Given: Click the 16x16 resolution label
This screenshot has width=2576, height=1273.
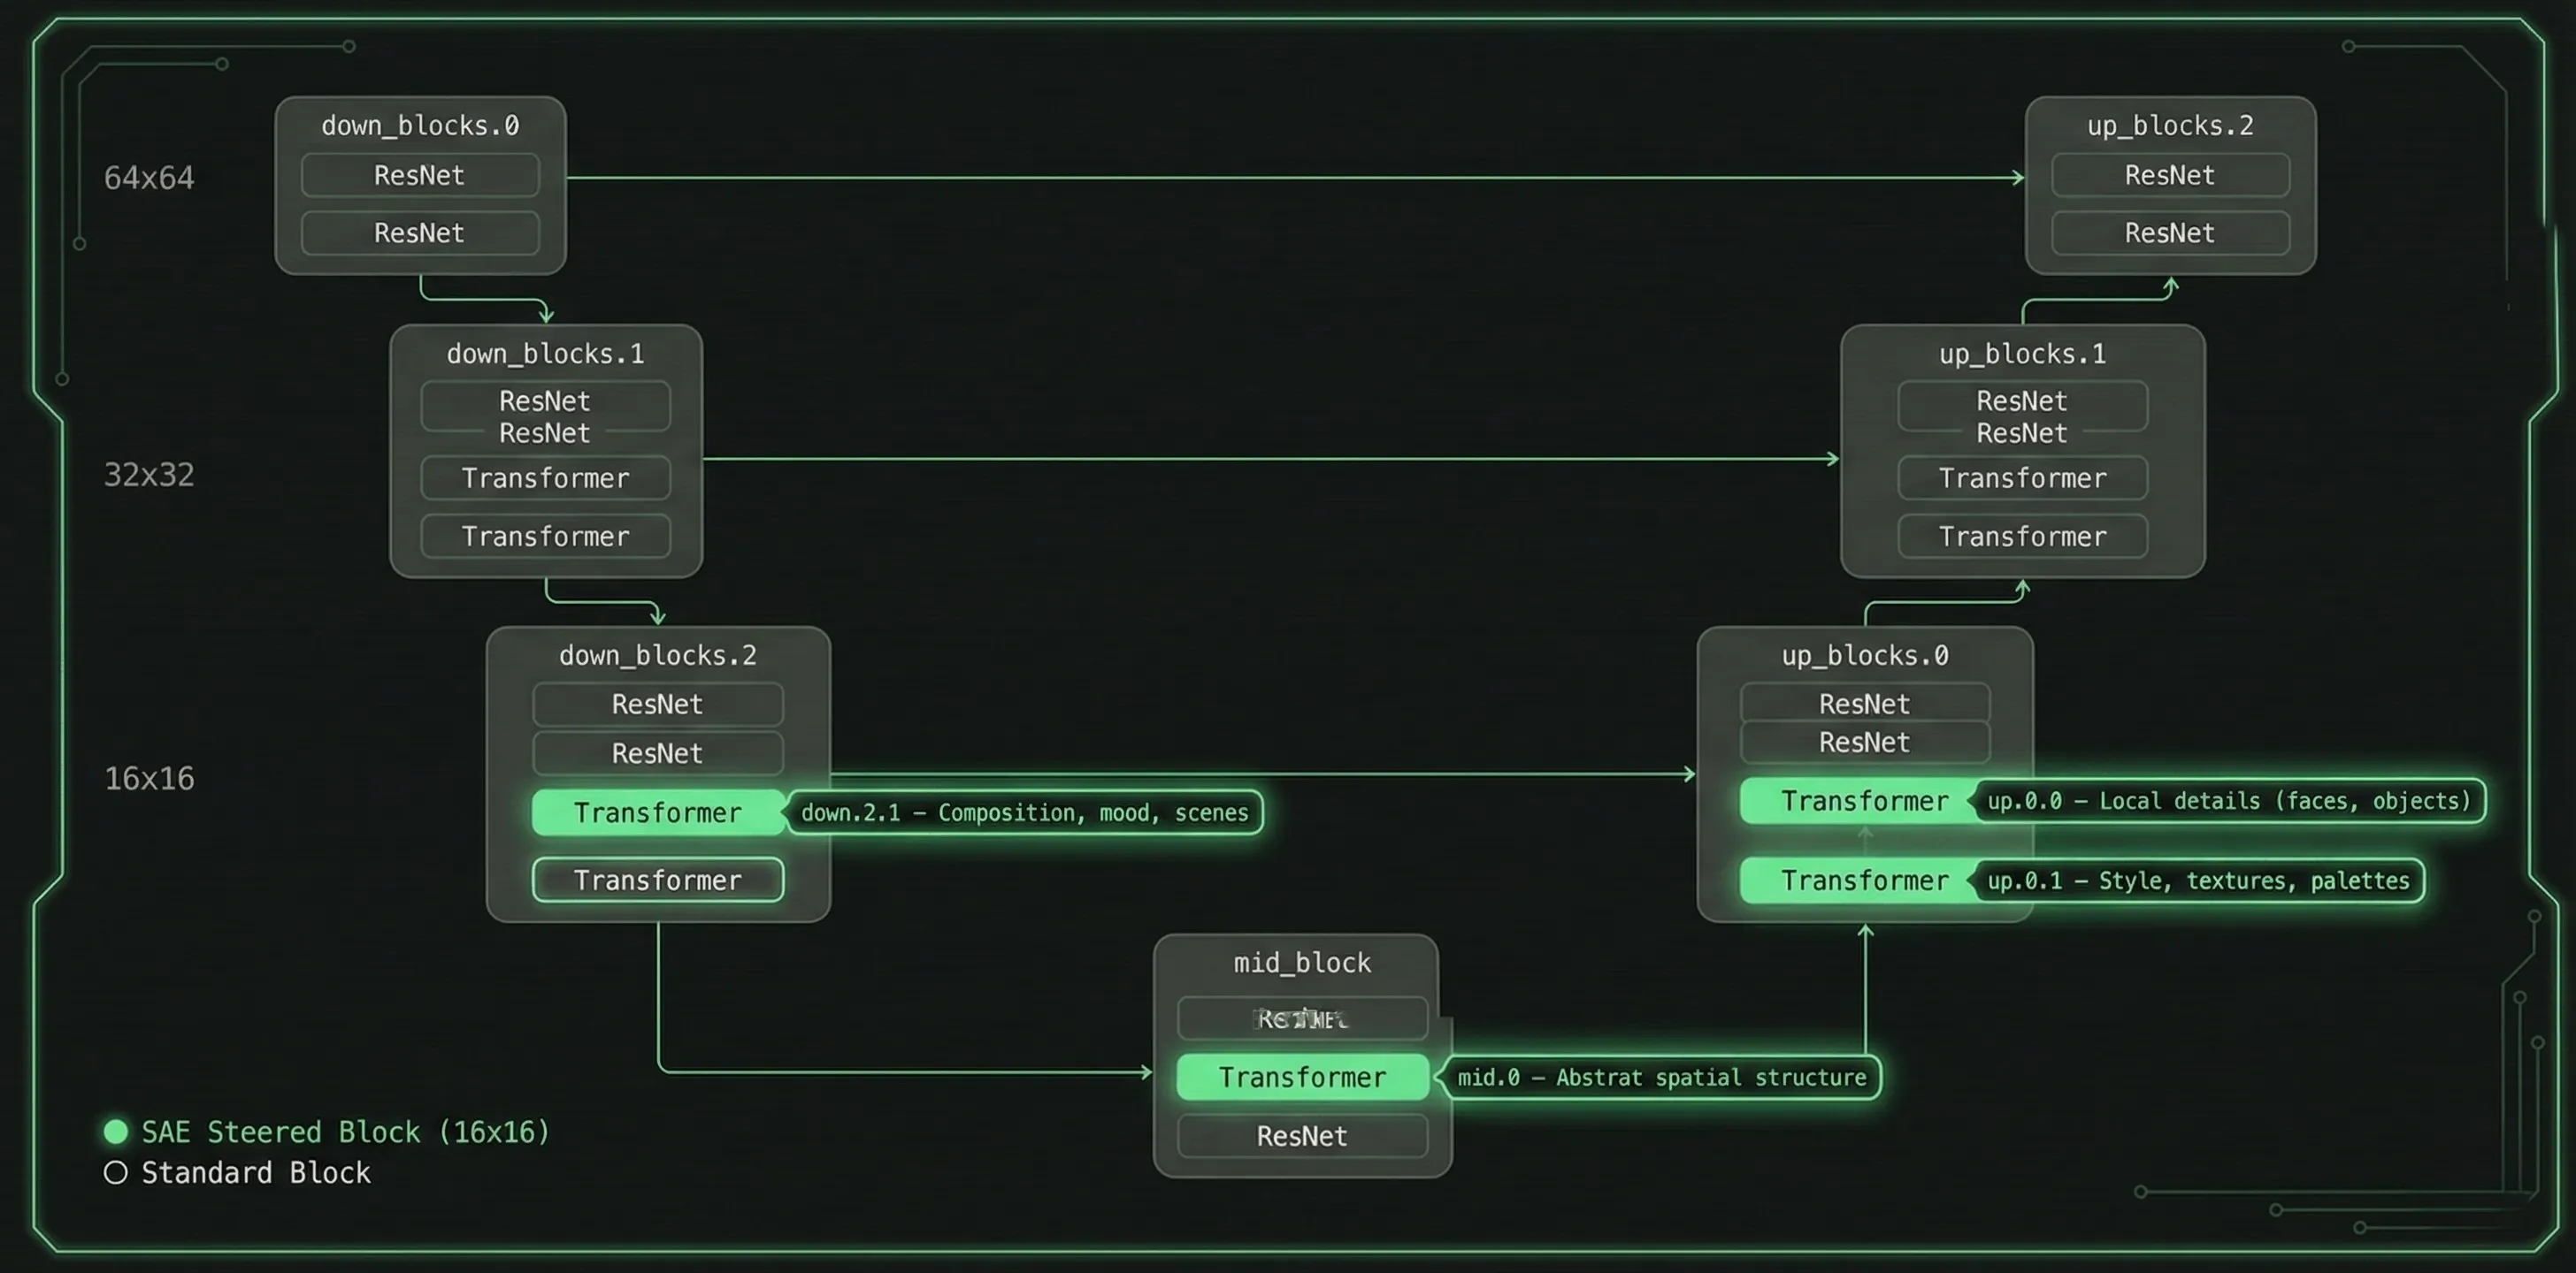Looking at the screenshot, I should pyautogui.click(x=149, y=779).
